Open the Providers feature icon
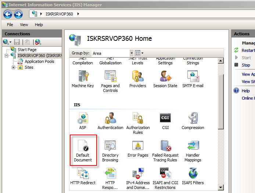The width and height of the screenshot is (255, 193). (138, 79)
